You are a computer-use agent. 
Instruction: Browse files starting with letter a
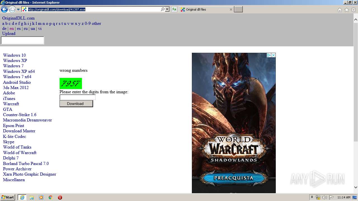click(3, 23)
